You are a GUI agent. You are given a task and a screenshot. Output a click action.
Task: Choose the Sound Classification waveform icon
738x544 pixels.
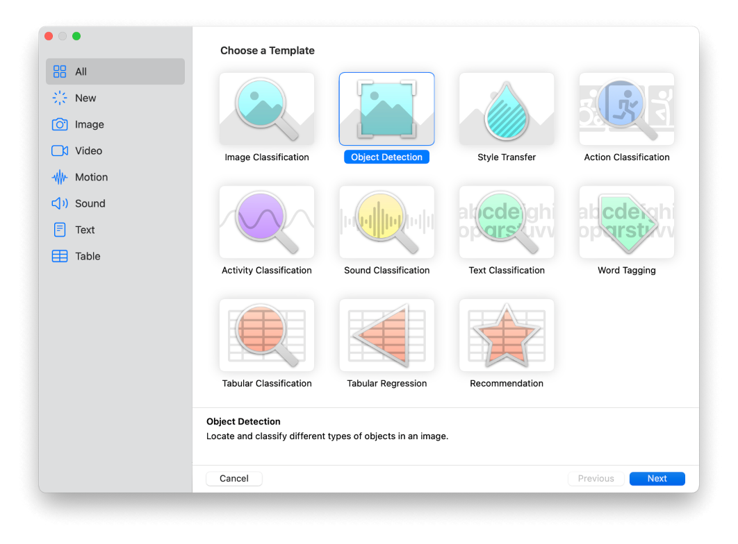(387, 222)
